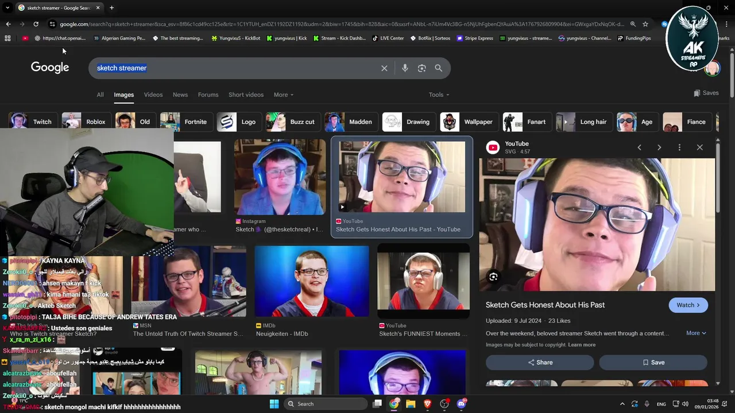Open new Chrome tab
Image resolution: width=735 pixels, height=413 pixels.
[111, 8]
